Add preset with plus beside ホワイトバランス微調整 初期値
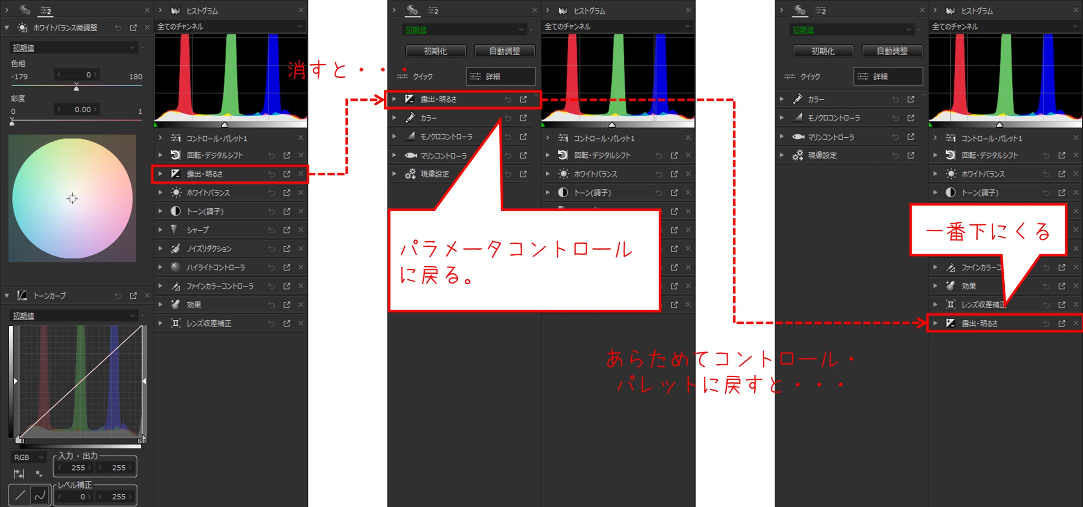Viewport: 1083px width, 507px height. point(143,48)
